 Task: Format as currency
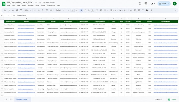pyautogui.click(x=35, y=10)
